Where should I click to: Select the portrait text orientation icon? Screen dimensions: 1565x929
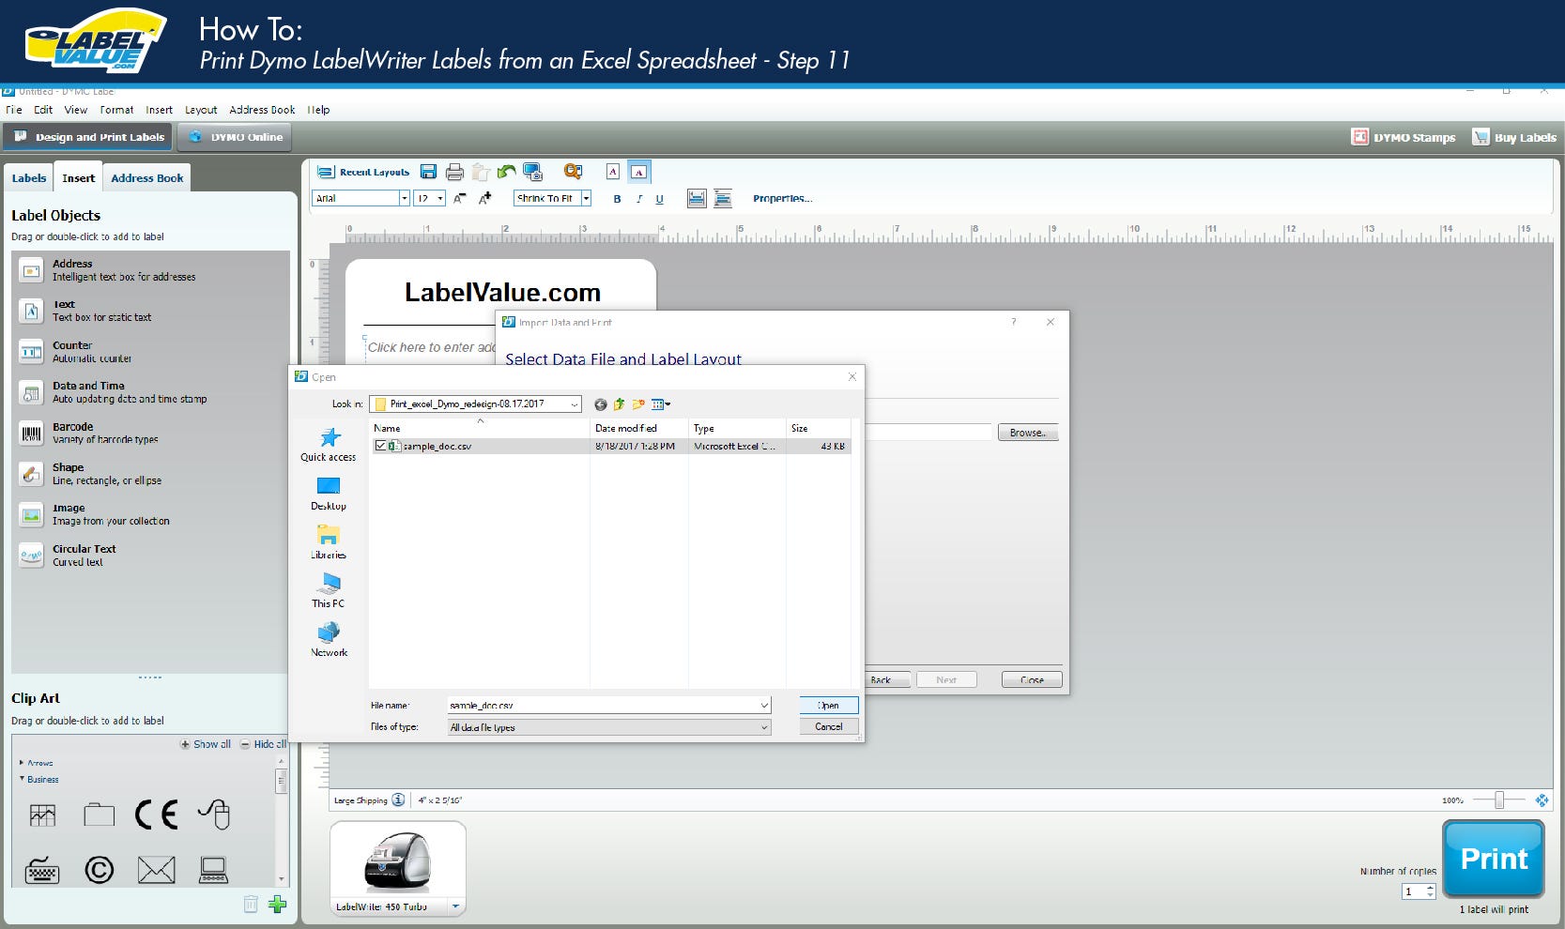(x=613, y=171)
